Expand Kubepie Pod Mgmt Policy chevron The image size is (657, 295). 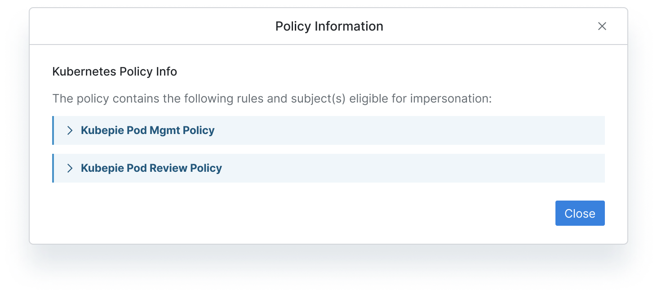click(70, 130)
